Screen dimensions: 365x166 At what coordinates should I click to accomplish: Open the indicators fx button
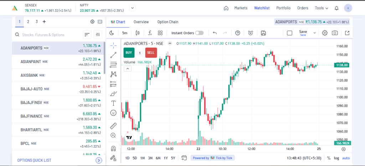click(x=150, y=33)
